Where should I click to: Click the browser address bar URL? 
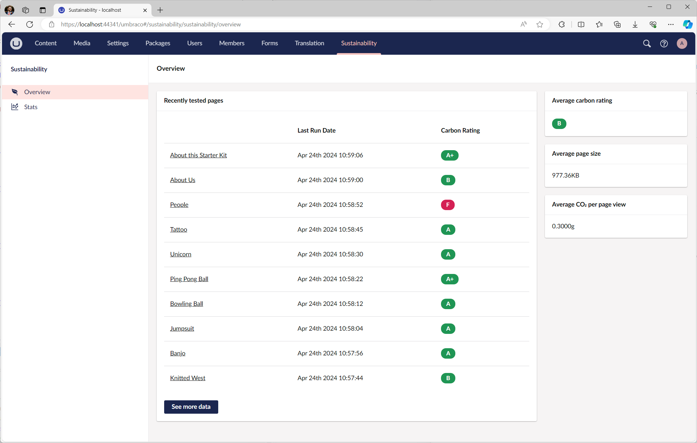pos(151,24)
